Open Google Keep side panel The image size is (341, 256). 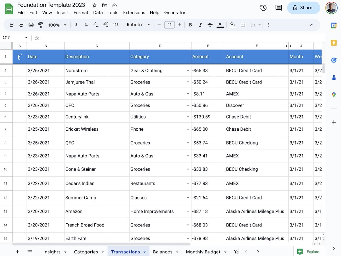pos(334,43)
